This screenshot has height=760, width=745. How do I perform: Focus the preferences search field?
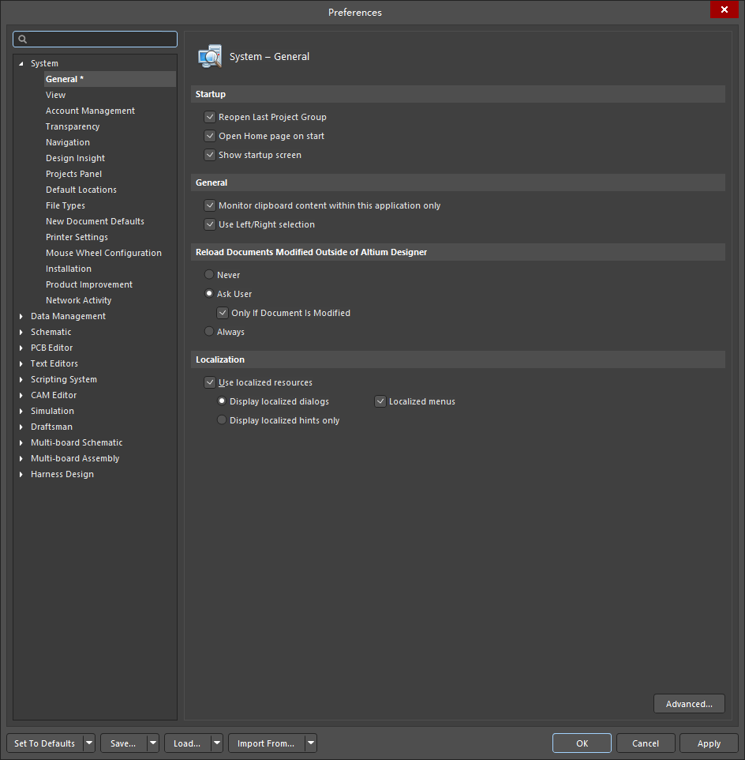click(x=95, y=40)
